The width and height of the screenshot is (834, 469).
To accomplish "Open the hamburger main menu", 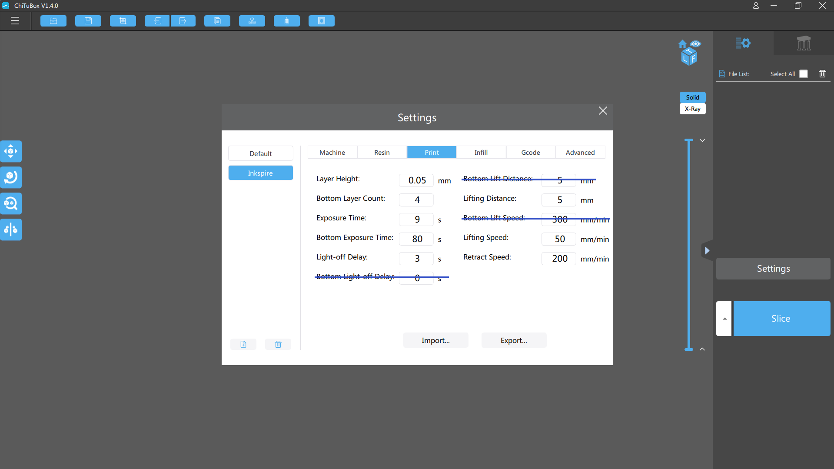I will (x=15, y=21).
